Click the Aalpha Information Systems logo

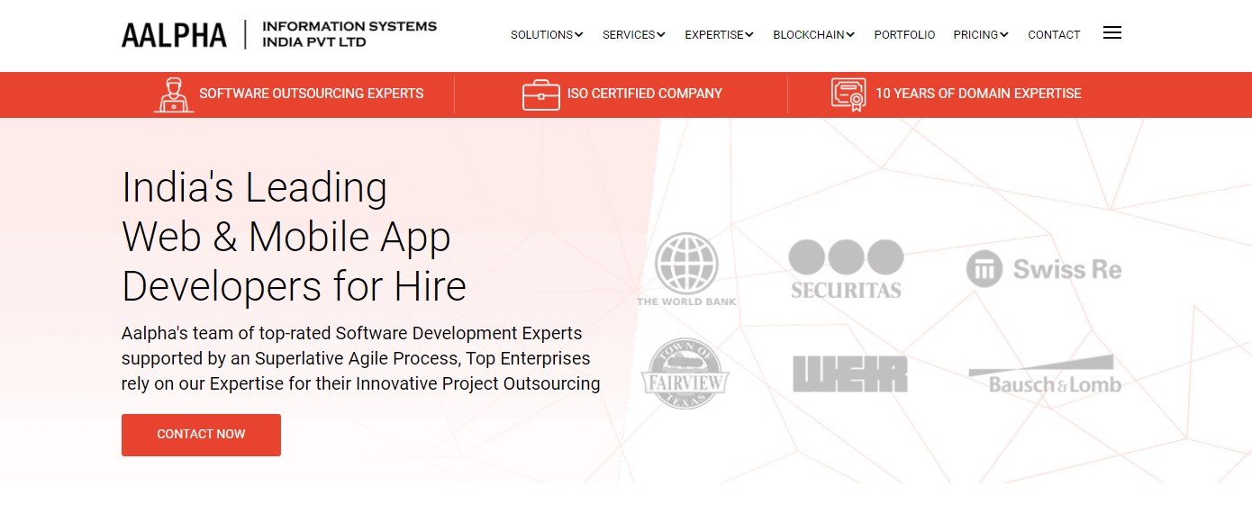(279, 34)
